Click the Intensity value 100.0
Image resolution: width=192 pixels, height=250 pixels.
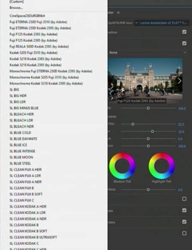(x=182, y=109)
